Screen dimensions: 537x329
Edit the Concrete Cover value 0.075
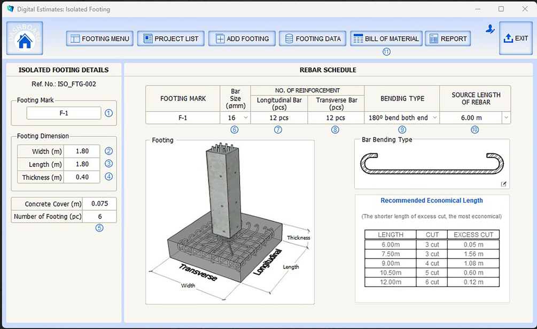point(100,204)
